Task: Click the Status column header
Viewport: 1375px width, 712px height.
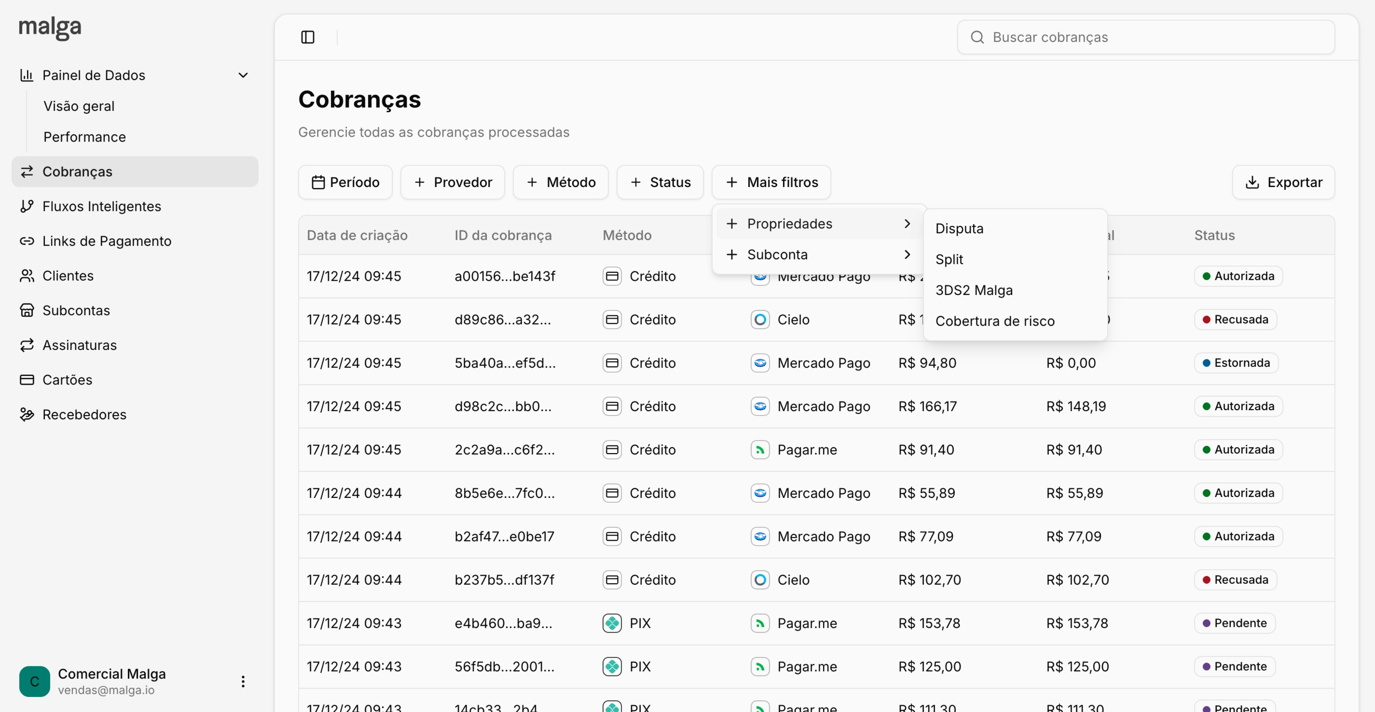Action: click(1214, 235)
